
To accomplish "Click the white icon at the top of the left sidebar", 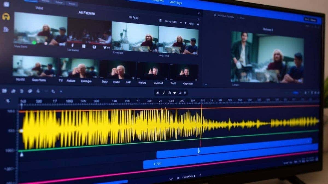I will 6,4.
